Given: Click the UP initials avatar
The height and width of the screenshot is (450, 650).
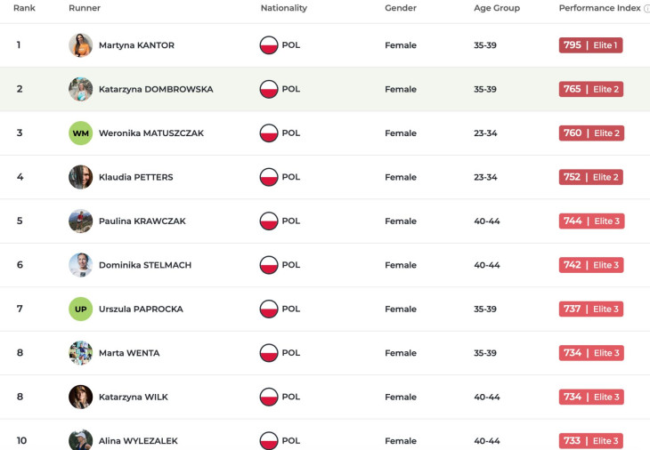Looking at the screenshot, I should click(x=81, y=309).
